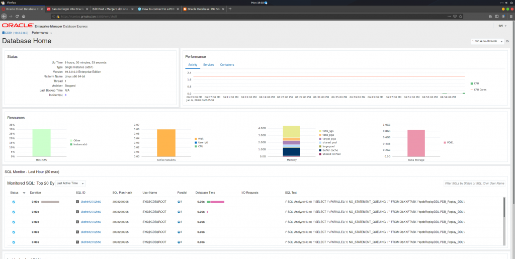Click the success status icon in first SQL row
The width and height of the screenshot is (515, 259).
[x=14, y=202]
